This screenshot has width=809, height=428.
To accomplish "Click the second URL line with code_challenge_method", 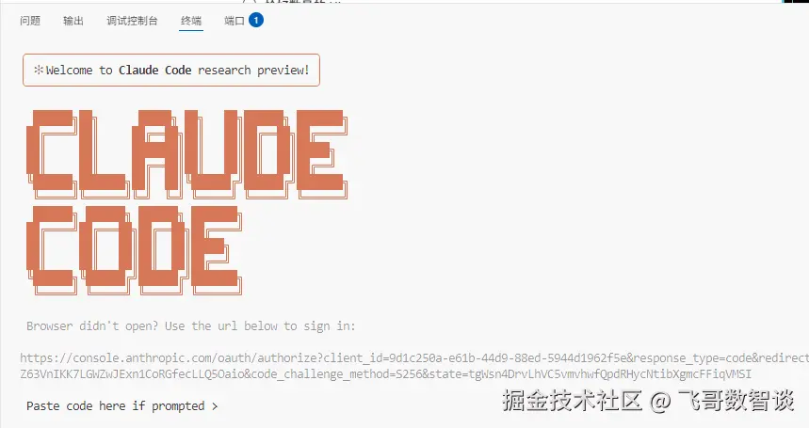I will [385, 374].
